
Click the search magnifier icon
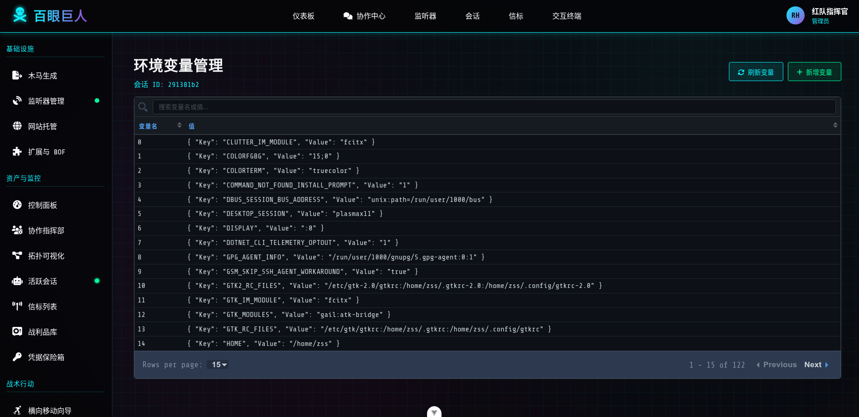pos(143,107)
